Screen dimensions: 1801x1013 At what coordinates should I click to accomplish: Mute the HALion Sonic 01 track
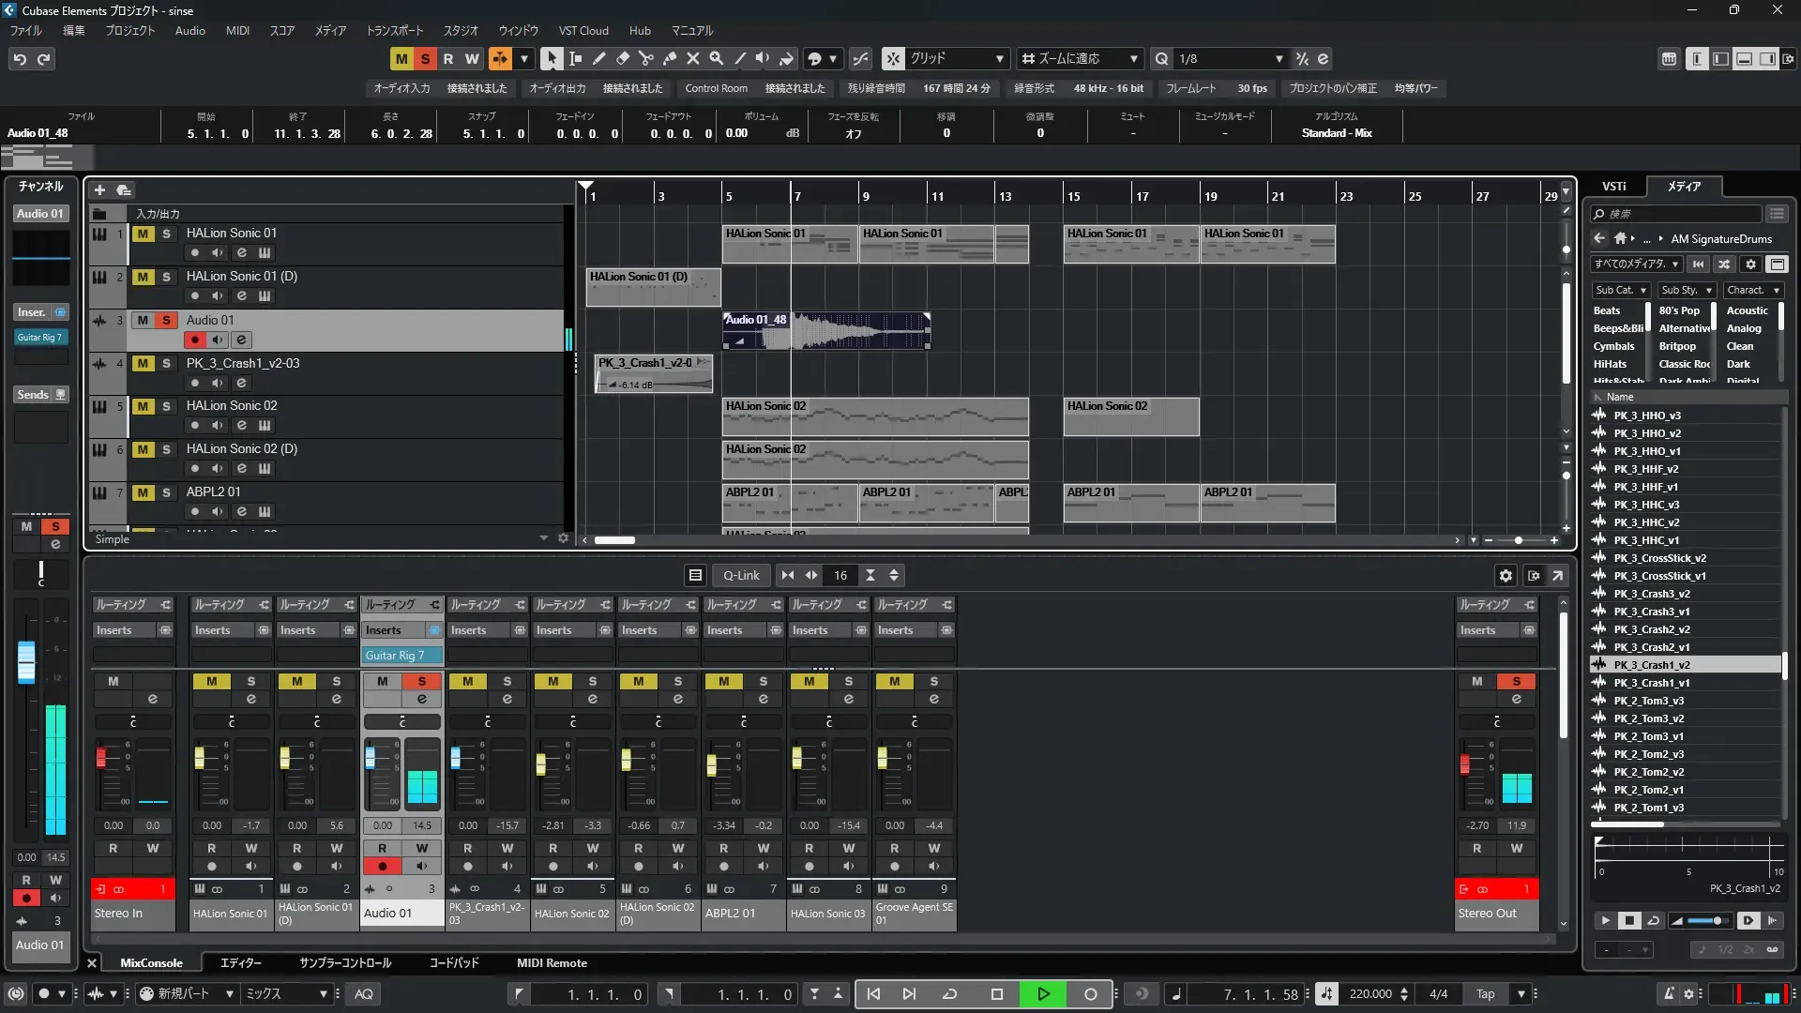tap(143, 234)
